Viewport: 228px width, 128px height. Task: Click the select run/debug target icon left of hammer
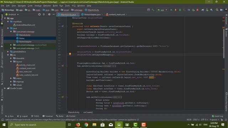(149, 10)
